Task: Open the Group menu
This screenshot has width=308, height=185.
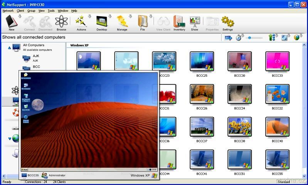Action: click(x=31, y=11)
